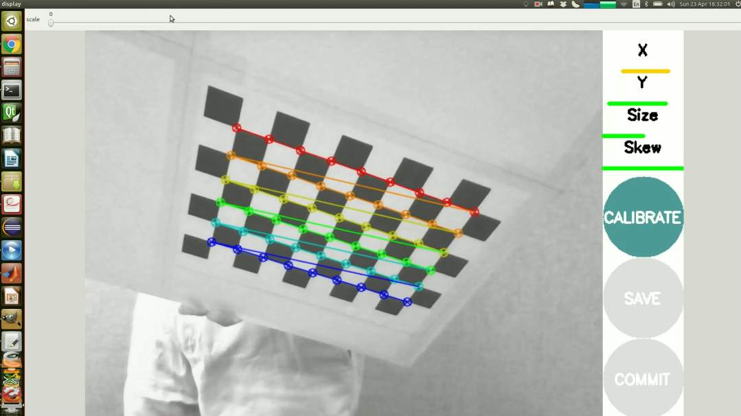Click the 'scale' trackbar label
Screen dimensions: 741x416
tap(33, 19)
